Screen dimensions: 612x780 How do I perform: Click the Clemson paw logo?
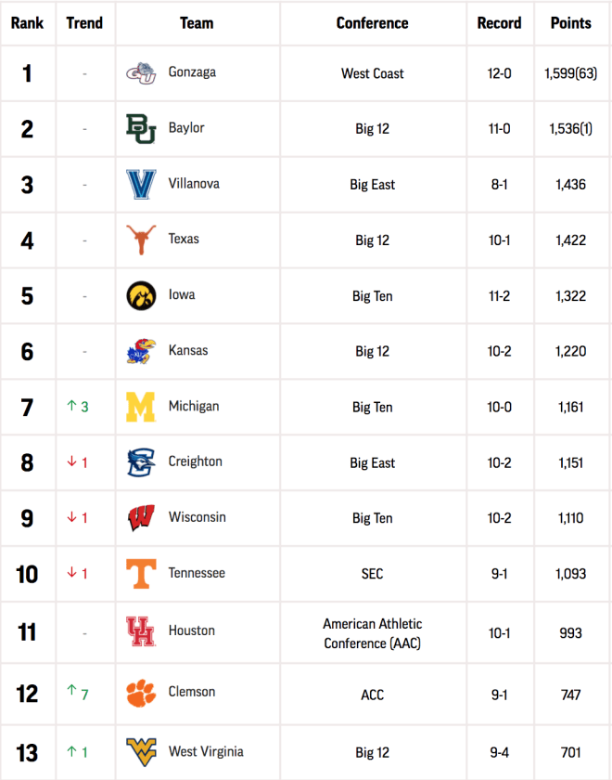click(141, 693)
